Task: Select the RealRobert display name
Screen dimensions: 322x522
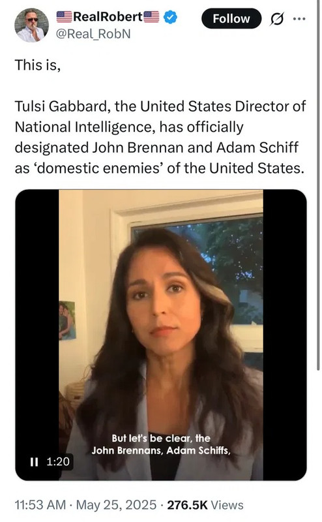Action: click(x=108, y=17)
